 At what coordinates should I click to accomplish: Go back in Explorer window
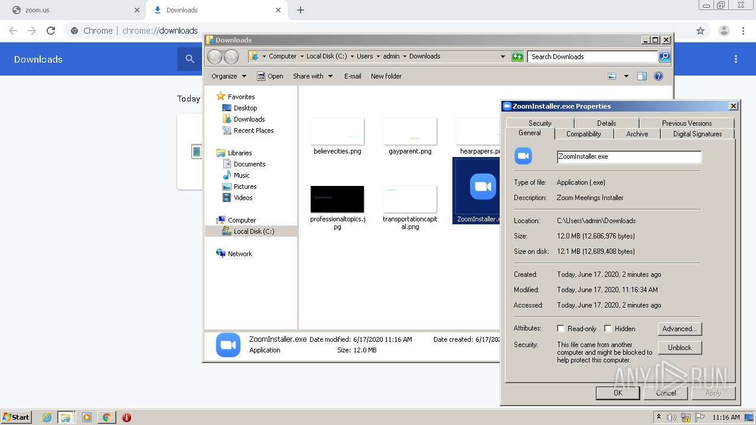pos(214,57)
